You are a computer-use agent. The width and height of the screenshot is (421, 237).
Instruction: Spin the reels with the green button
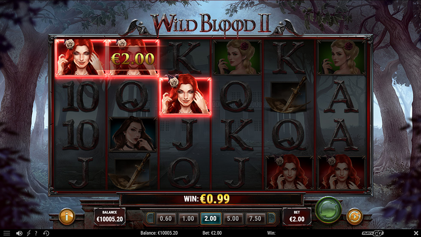[x=328, y=210]
